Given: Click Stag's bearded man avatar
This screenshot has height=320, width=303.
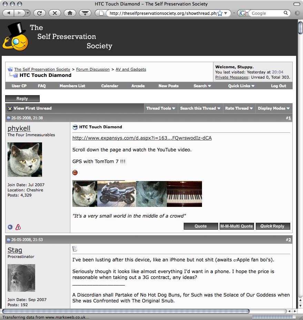Looking at the screenshot, I should click(x=21, y=278).
